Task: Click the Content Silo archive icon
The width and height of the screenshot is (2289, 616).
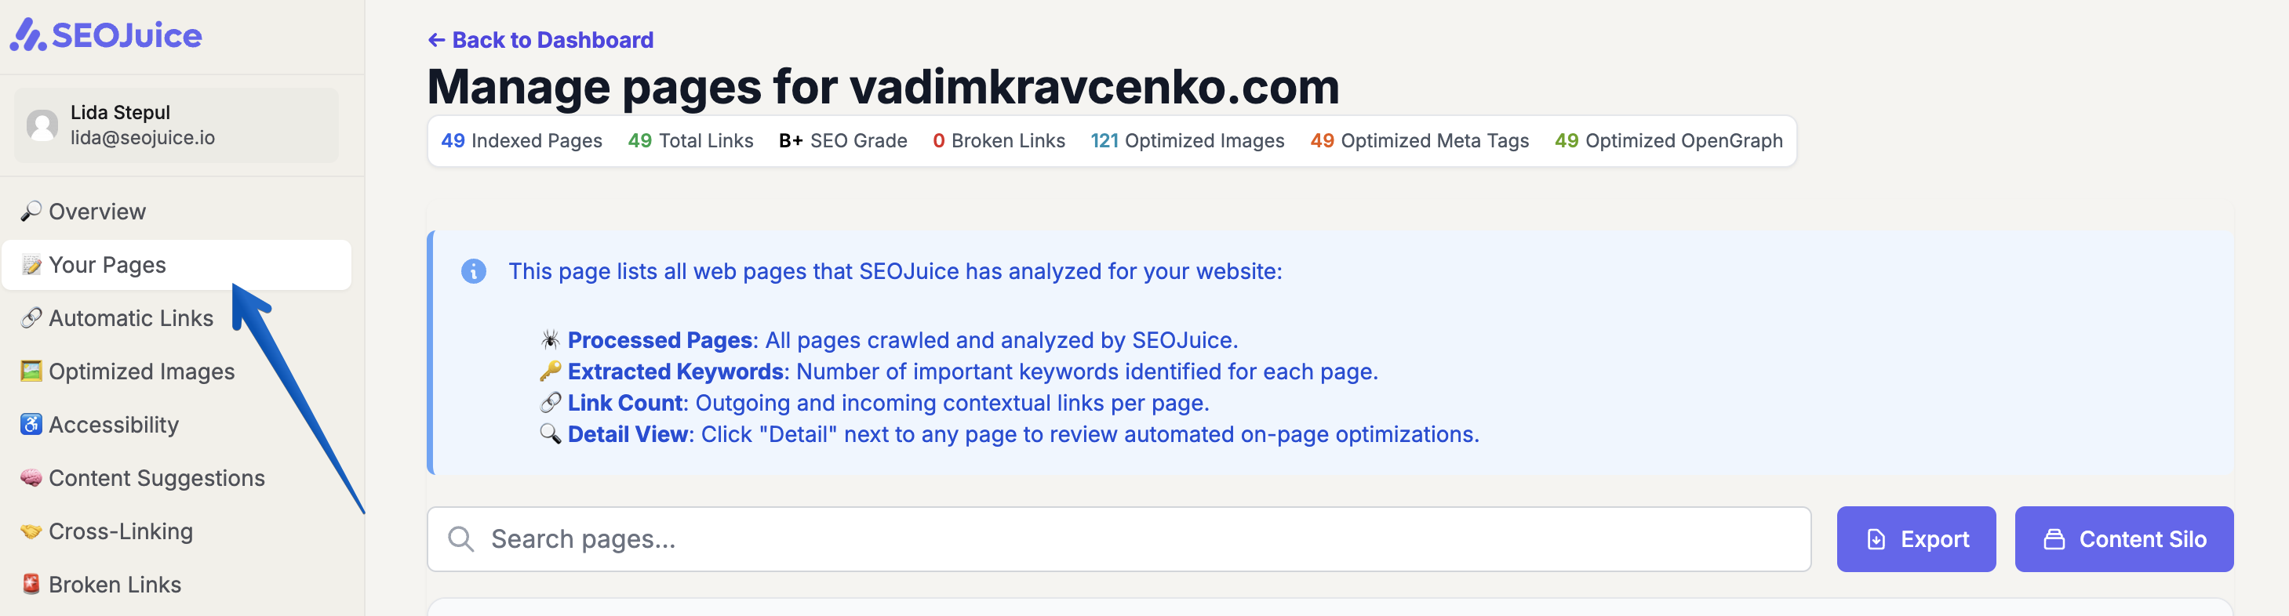Action: click(x=2052, y=538)
